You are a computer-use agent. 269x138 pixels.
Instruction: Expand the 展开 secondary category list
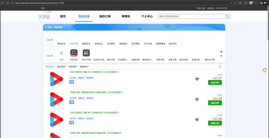222,54
